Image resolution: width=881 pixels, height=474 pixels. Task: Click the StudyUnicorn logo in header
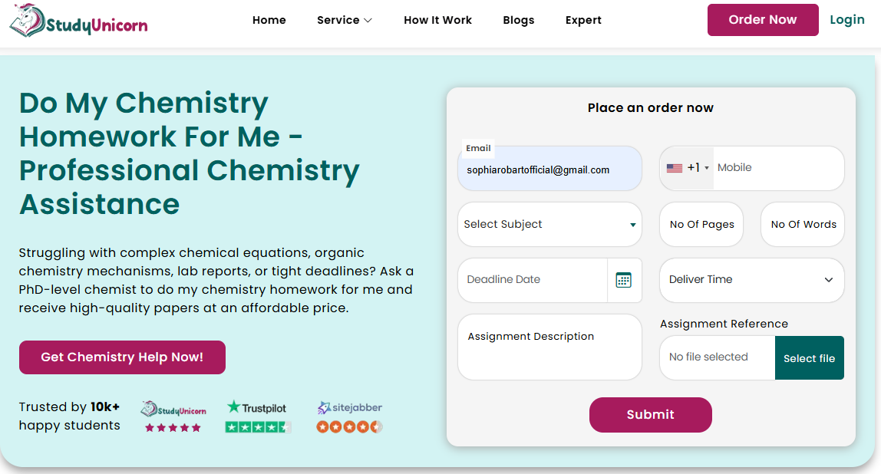pos(78,21)
